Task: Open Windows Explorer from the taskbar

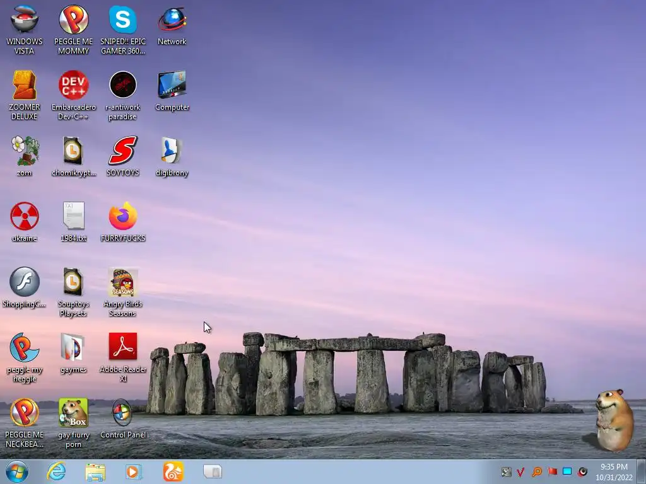Action: click(x=95, y=471)
